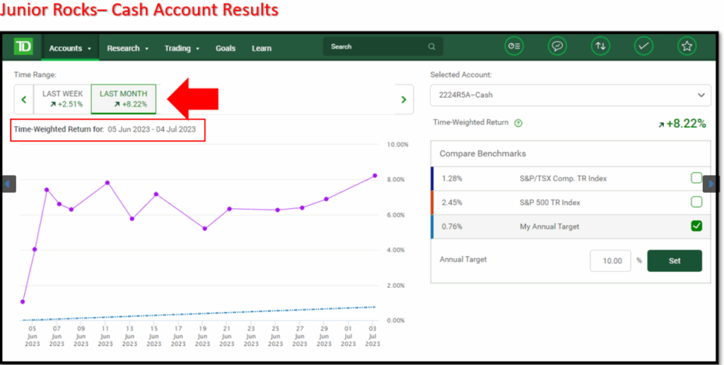Click the checkmark icon in header
The width and height of the screenshot is (724, 365).
643,47
